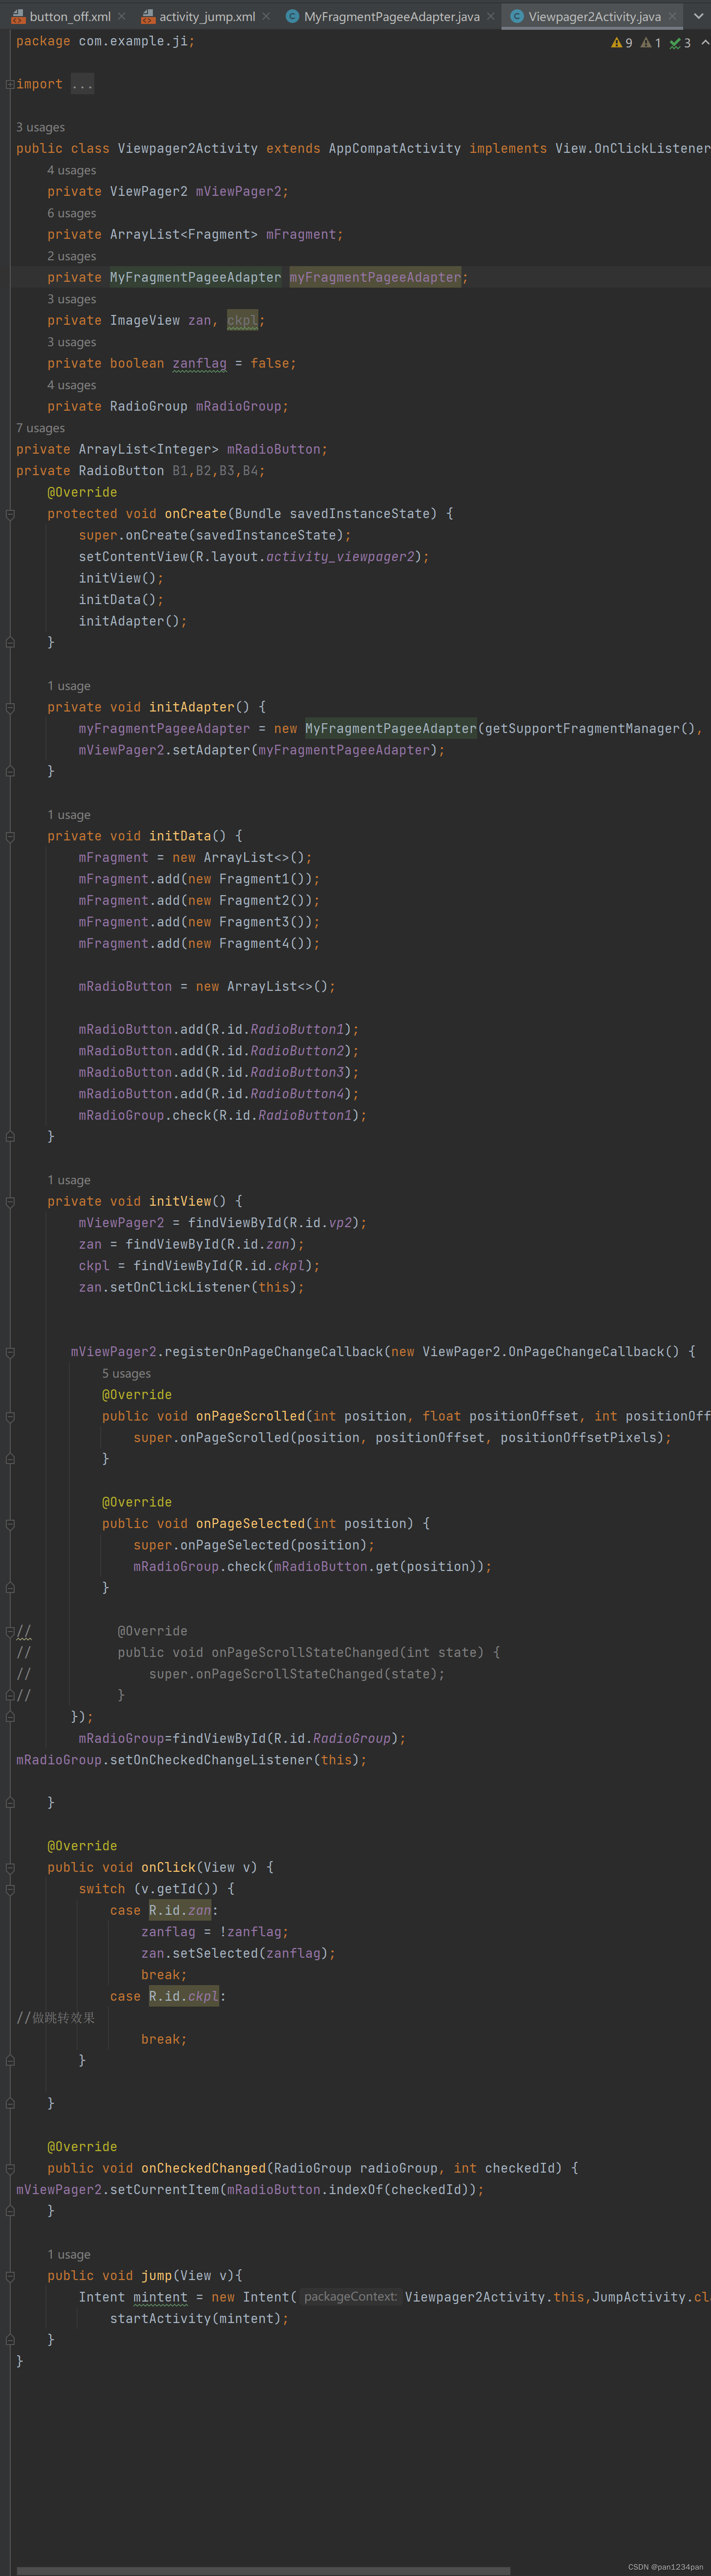Collapse the onCreate method fold marker

(x=10, y=514)
